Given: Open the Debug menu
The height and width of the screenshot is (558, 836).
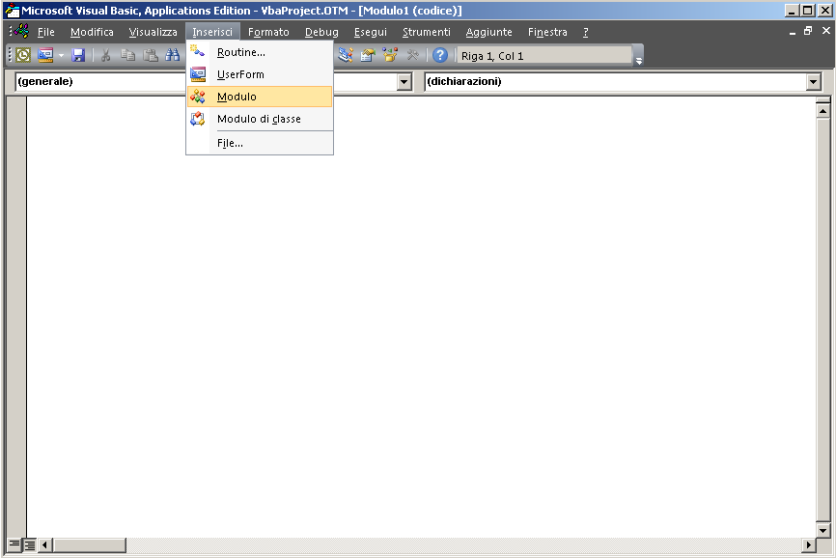Looking at the screenshot, I should pos(321,32).
